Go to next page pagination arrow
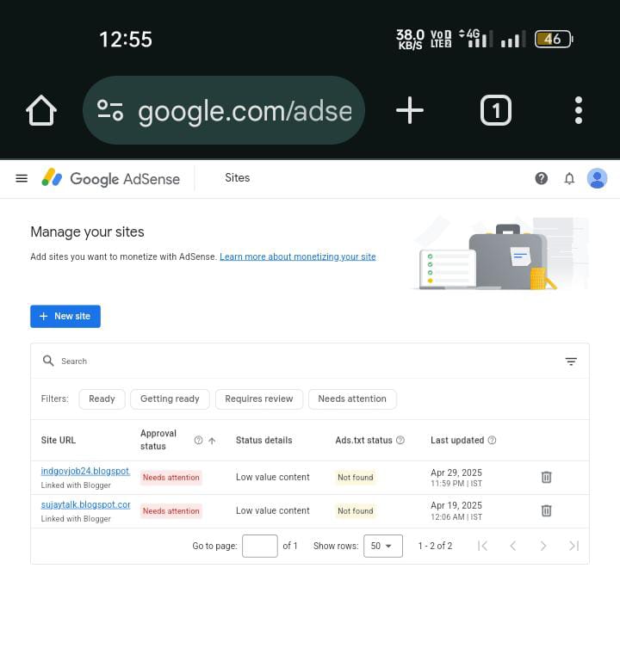The width and height of the screenshot is (620, 655). (x=543, y=546)
